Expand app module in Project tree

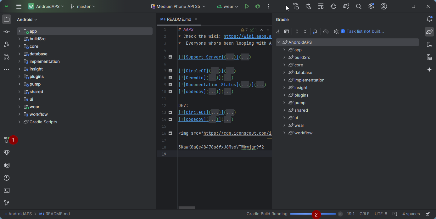20,31
